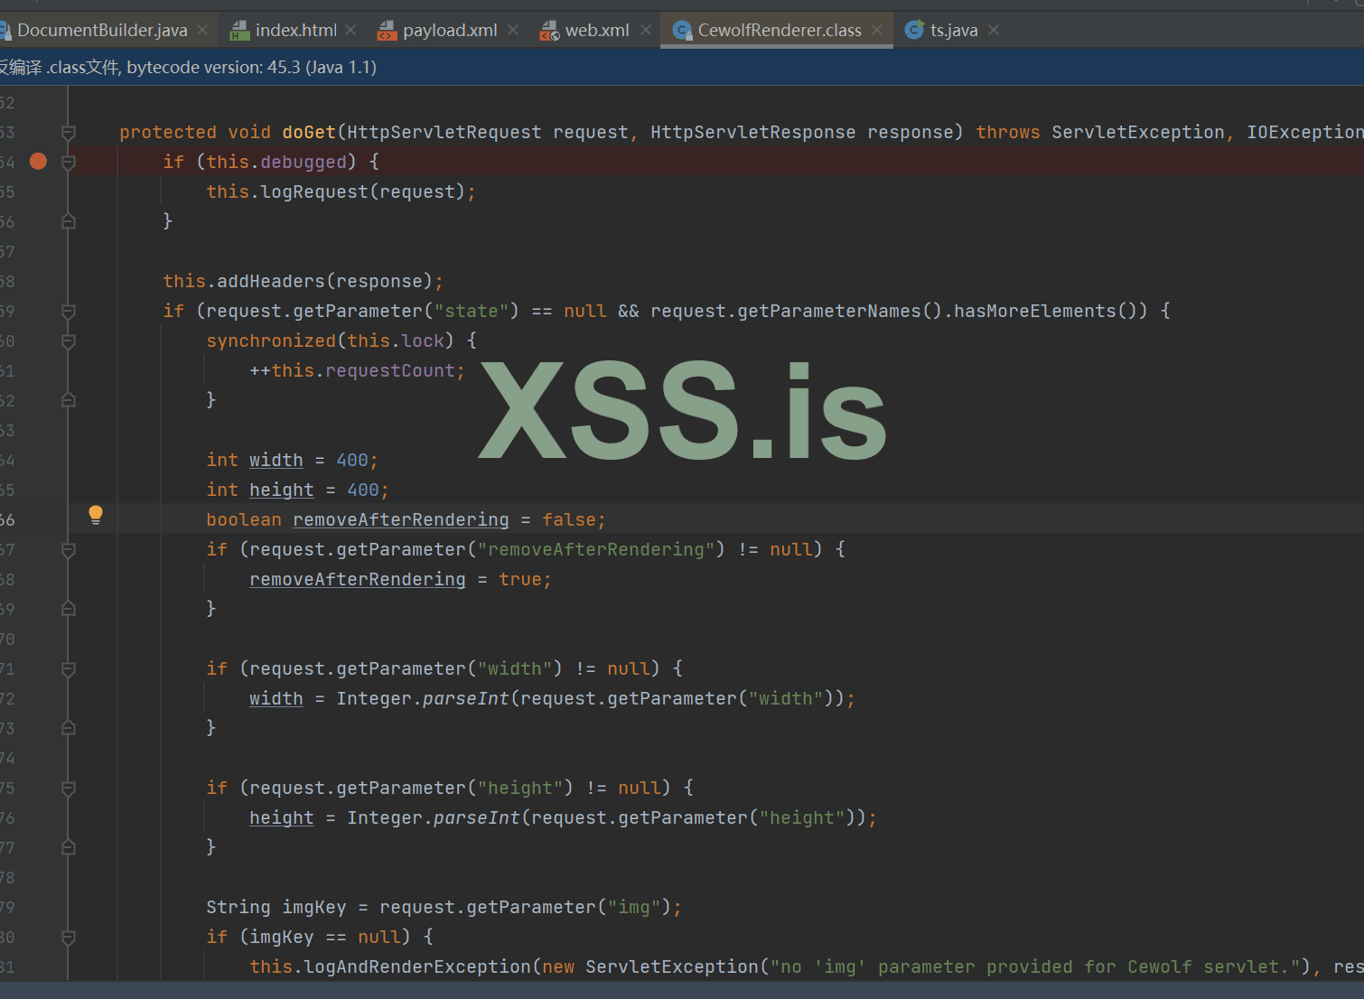This screenshot has width=1364, height=999.
Task: Select the payload.xml tab
Action: click(450, 31)
